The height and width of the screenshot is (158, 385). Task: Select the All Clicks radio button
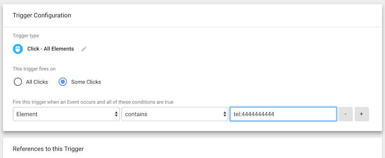click(18, 82)
